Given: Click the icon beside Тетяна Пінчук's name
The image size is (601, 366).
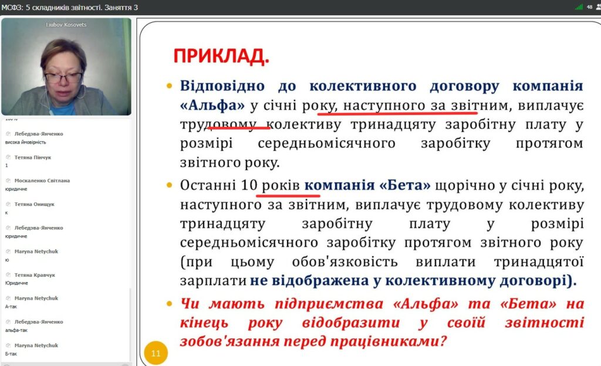Looking at the screenshot, I should pyautogui.click(x=8, y=157).
